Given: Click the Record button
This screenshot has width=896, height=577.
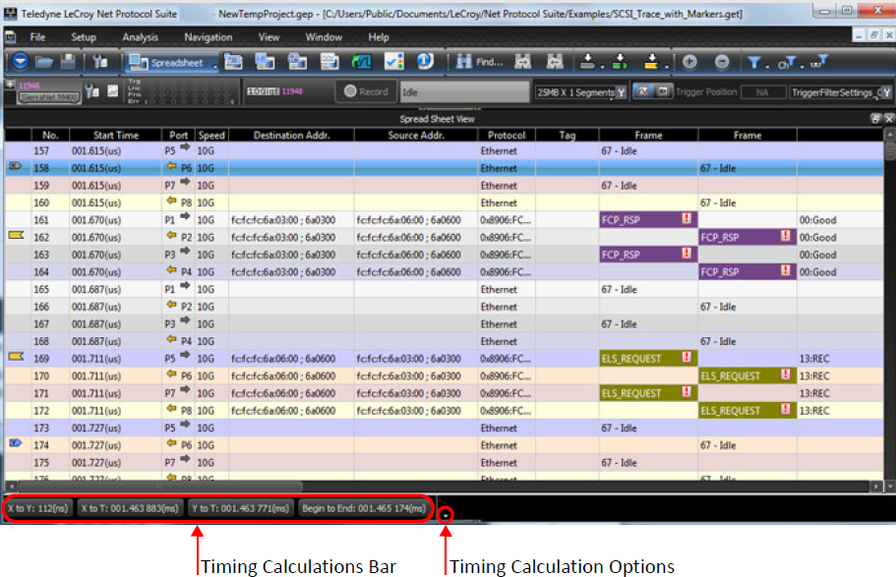Looking at the screenshot, I should [x=366, y=91].
